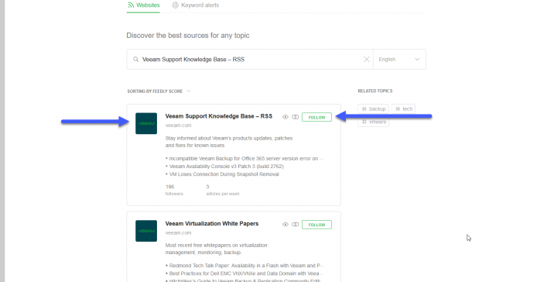Click the search magnifier icon
537x282 pixels.
pyautogui.click(x=136, y=60)
